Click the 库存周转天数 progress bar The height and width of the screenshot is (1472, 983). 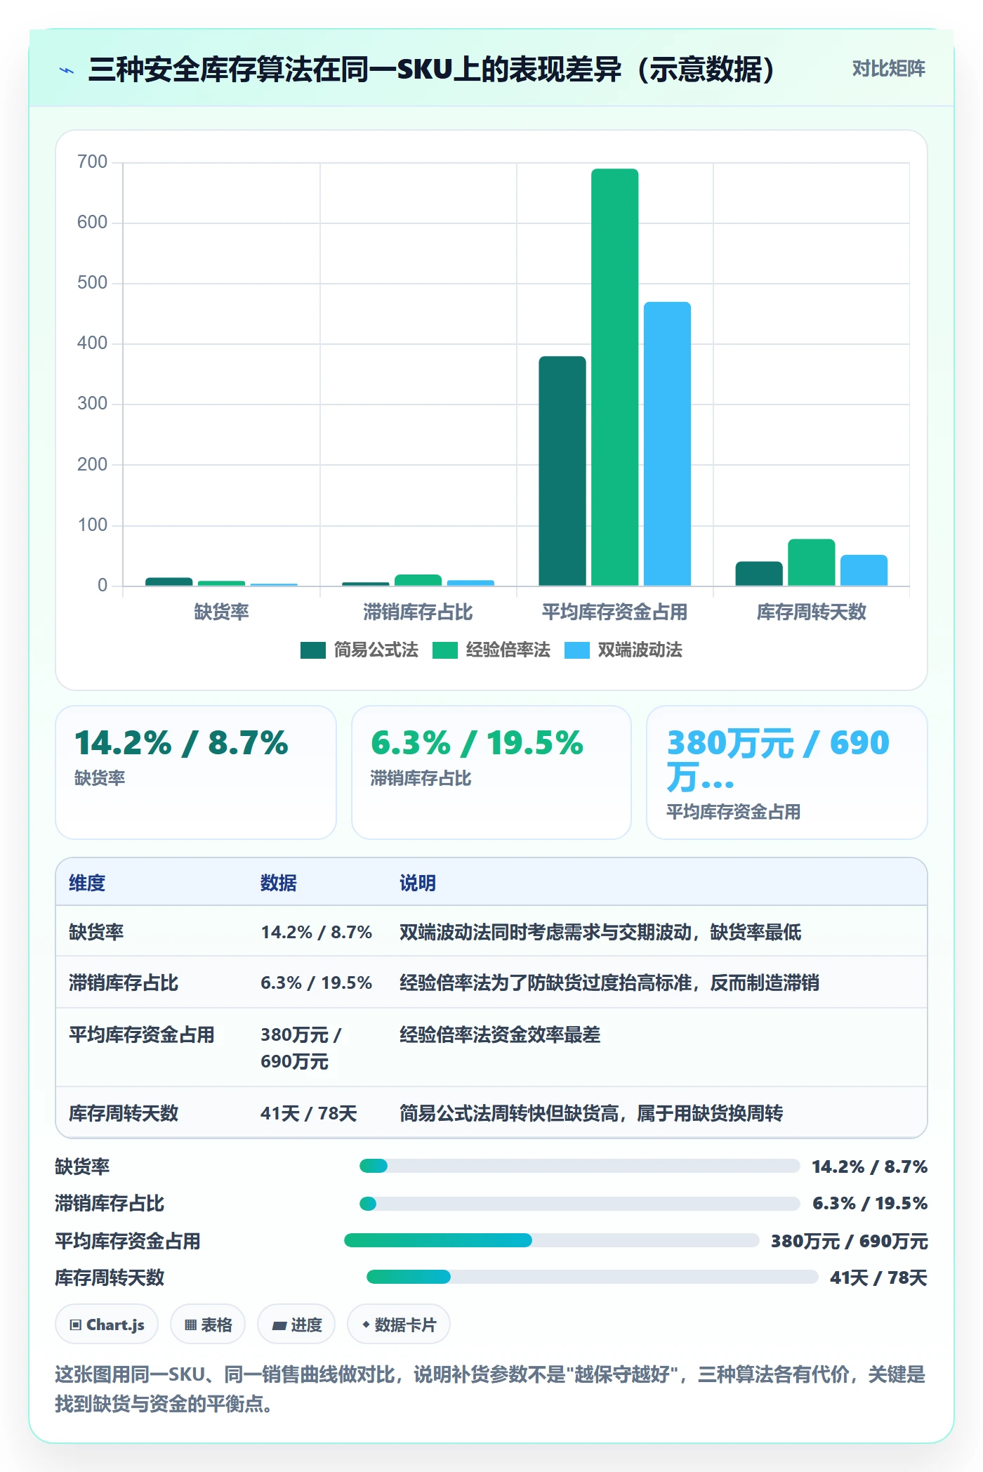(592, 1277)
